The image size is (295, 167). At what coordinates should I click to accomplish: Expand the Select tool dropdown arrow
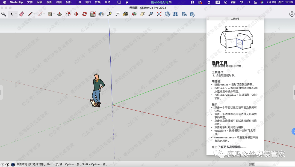point(16,14)
